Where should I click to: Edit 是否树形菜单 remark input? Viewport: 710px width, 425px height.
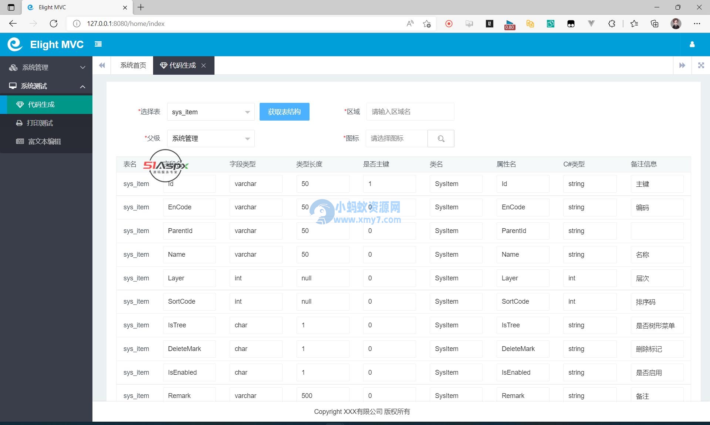click(657, 325)
